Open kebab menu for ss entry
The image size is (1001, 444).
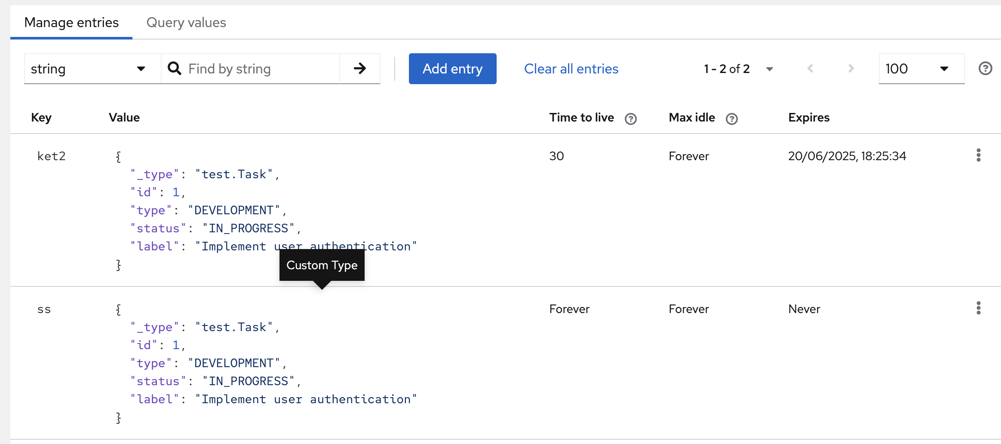(978, 308)
